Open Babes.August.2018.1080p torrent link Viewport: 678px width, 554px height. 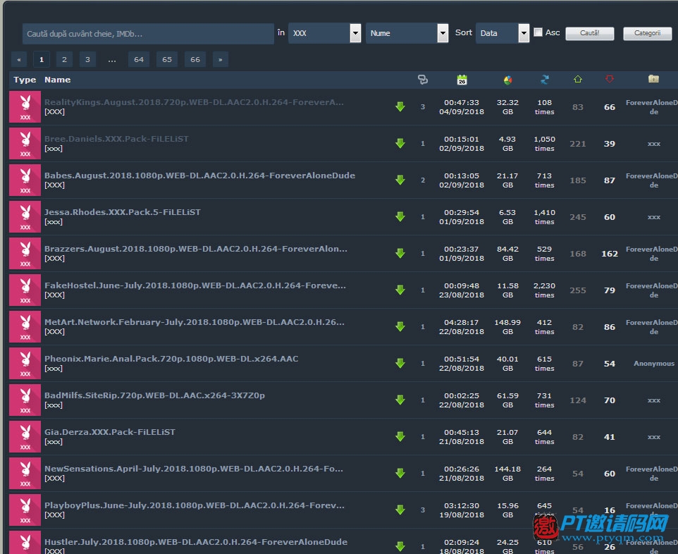tap(199, 176)
